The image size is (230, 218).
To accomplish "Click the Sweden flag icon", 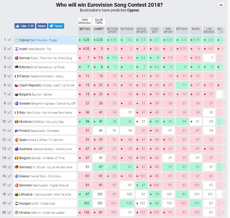I will tap(16, 104).
